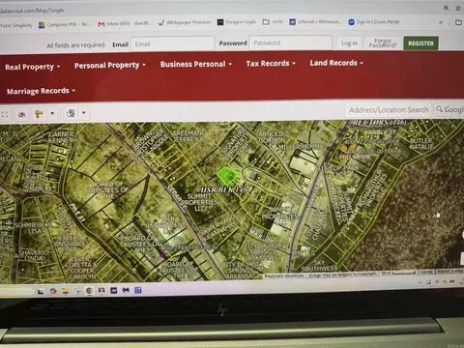Click the red eraser clear-selection tool
The width and height of the screenshot is (464, 348).
tap(21, 114)
